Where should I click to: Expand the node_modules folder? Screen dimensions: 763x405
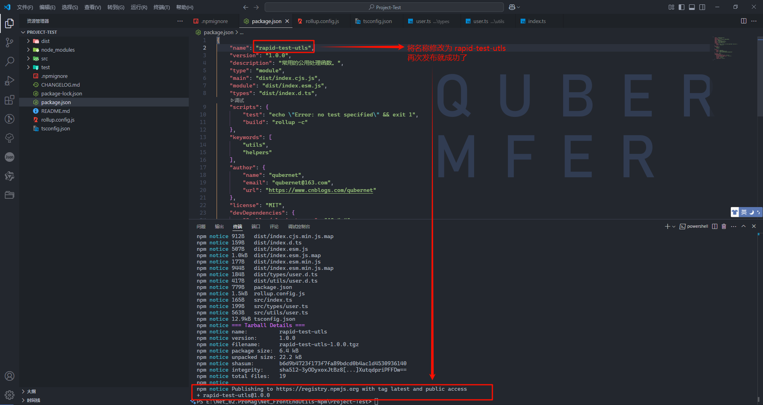(x=58, y=50)
